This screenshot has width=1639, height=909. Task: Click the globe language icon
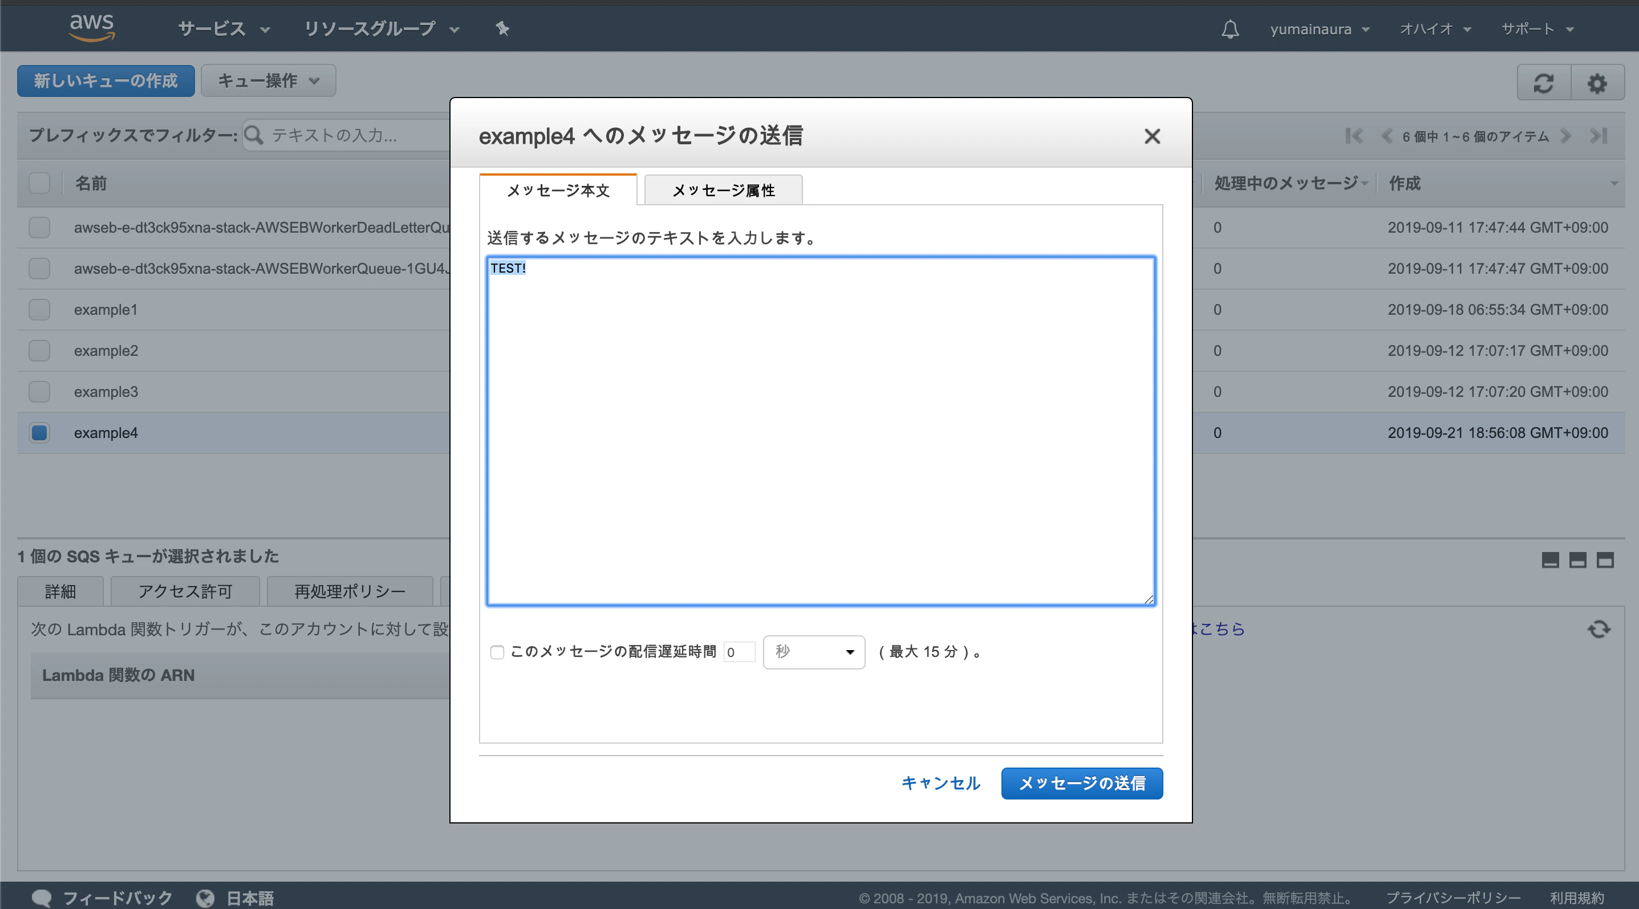205,898
